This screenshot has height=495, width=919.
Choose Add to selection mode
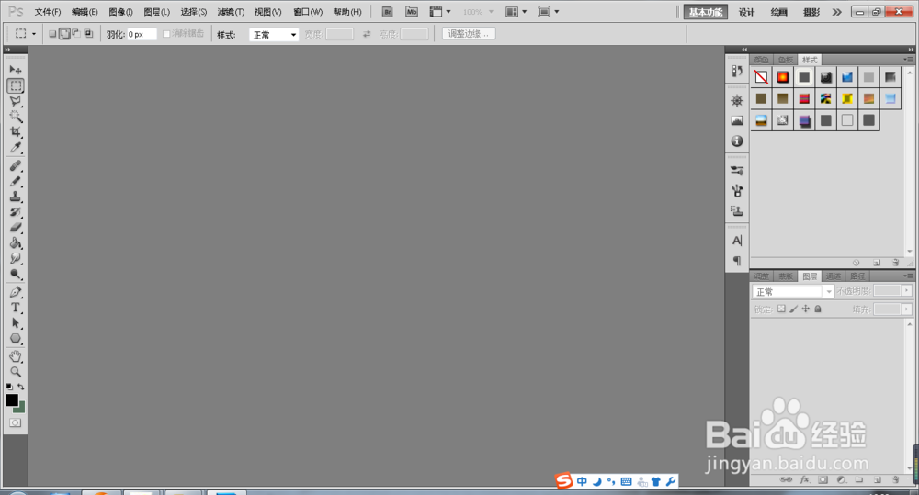click(64, 34)
